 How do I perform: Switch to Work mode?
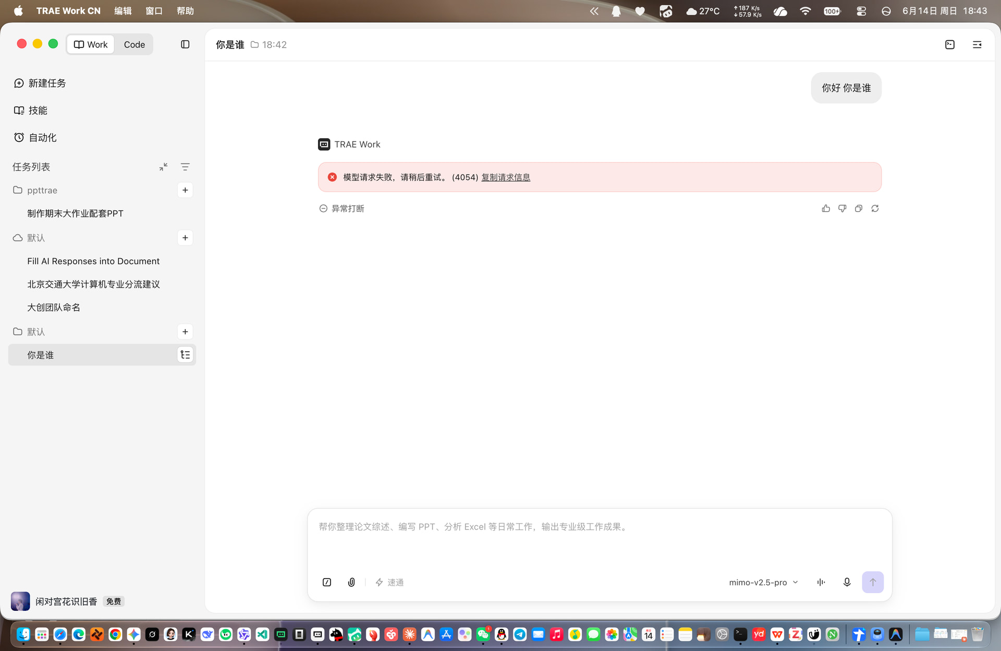pos(91,44)
